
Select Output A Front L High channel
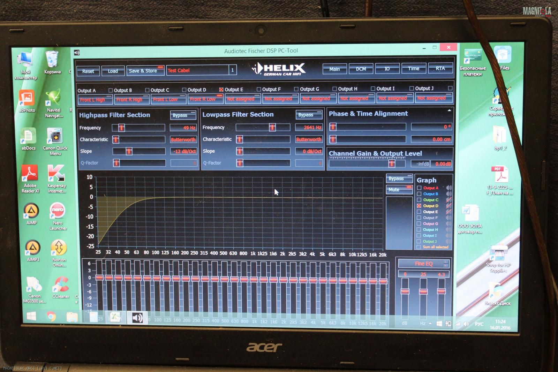click(x=95, y=100)
